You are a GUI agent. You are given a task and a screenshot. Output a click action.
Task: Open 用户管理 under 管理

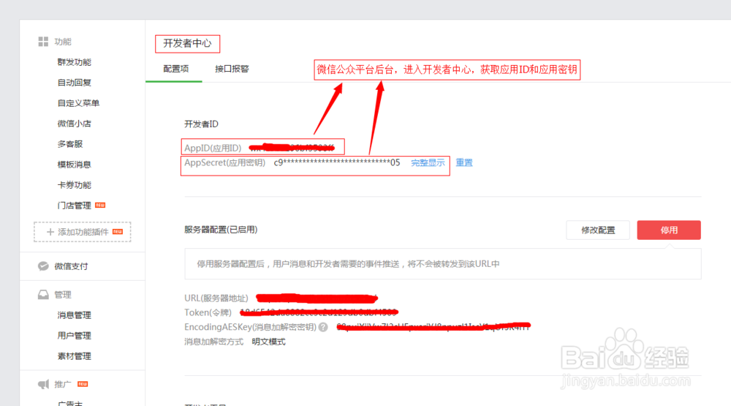tap(74, 336)
